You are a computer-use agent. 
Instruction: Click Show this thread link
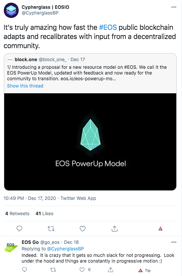pos(25,86)
